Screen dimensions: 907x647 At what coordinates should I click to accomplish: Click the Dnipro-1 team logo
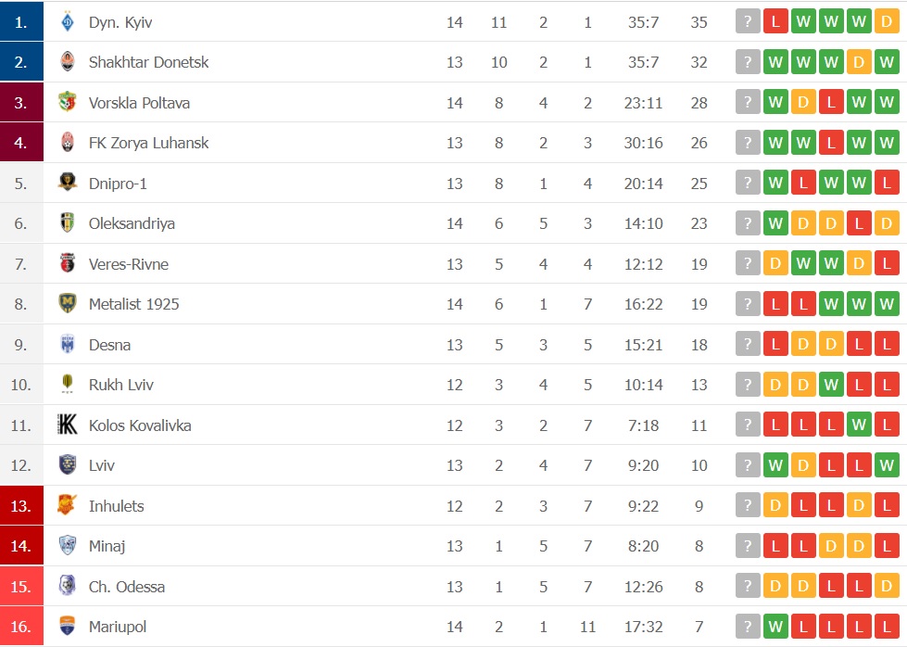point(67,183)
